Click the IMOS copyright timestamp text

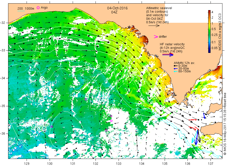(225, 124)
